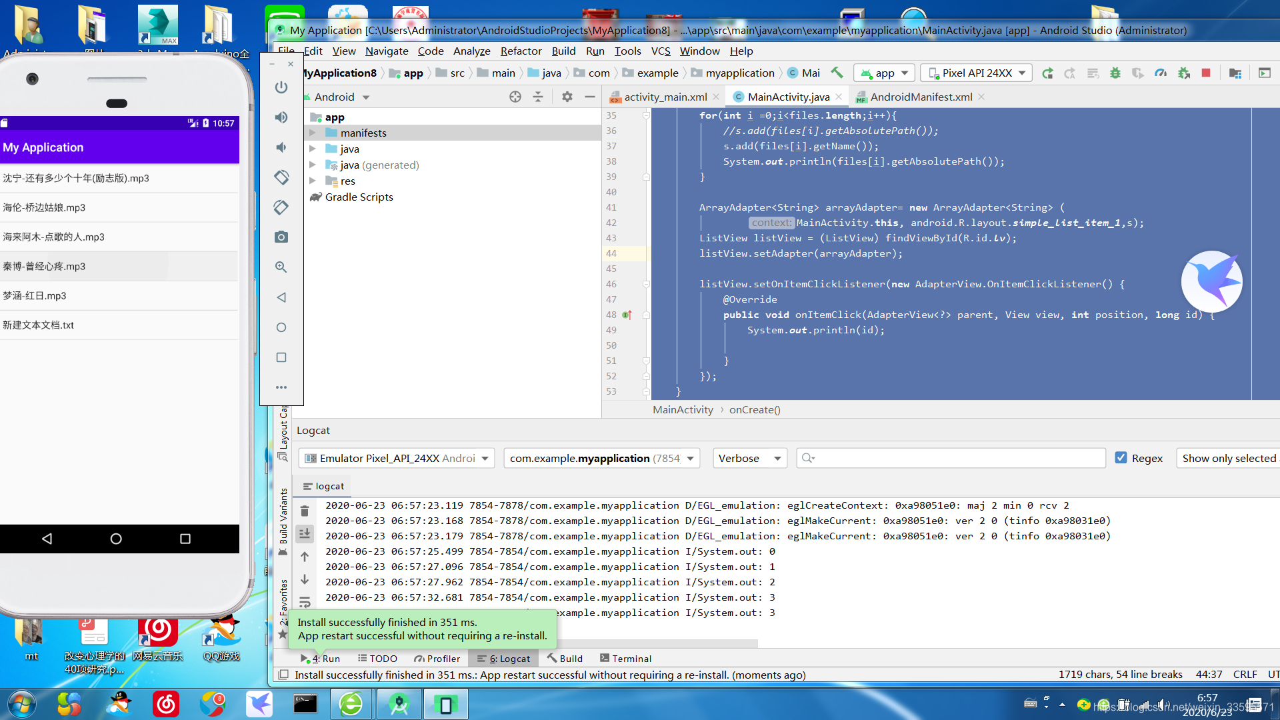This screenshot has height=720, width=1280.
Task: Open the Pixel API 24XX device dropdown
Action: tap(977, 73)
